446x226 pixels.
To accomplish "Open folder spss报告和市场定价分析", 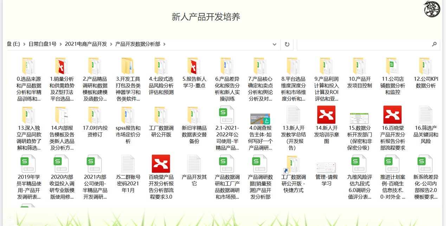I will click(128, 125).
